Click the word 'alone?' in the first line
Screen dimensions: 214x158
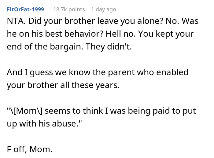coord(150,21)
